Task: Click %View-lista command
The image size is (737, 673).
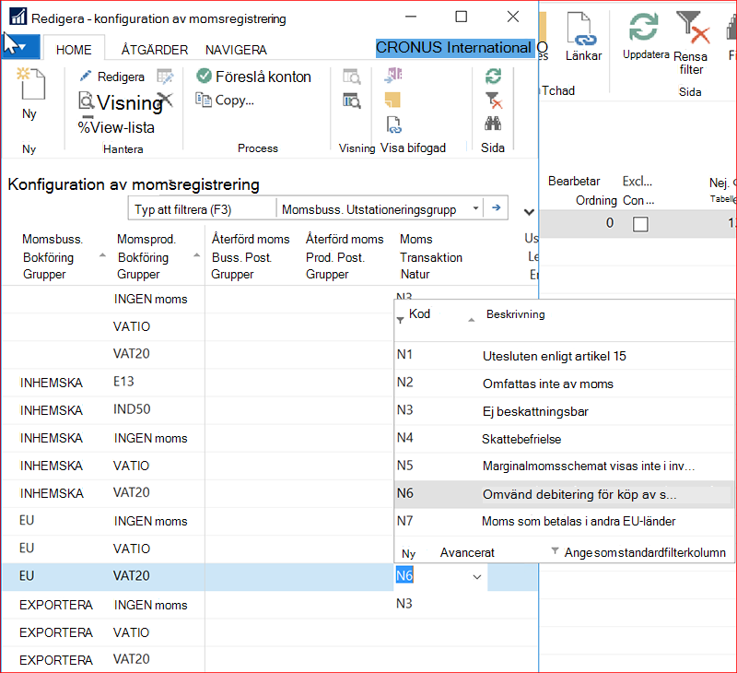Action: tap(116, 127)
